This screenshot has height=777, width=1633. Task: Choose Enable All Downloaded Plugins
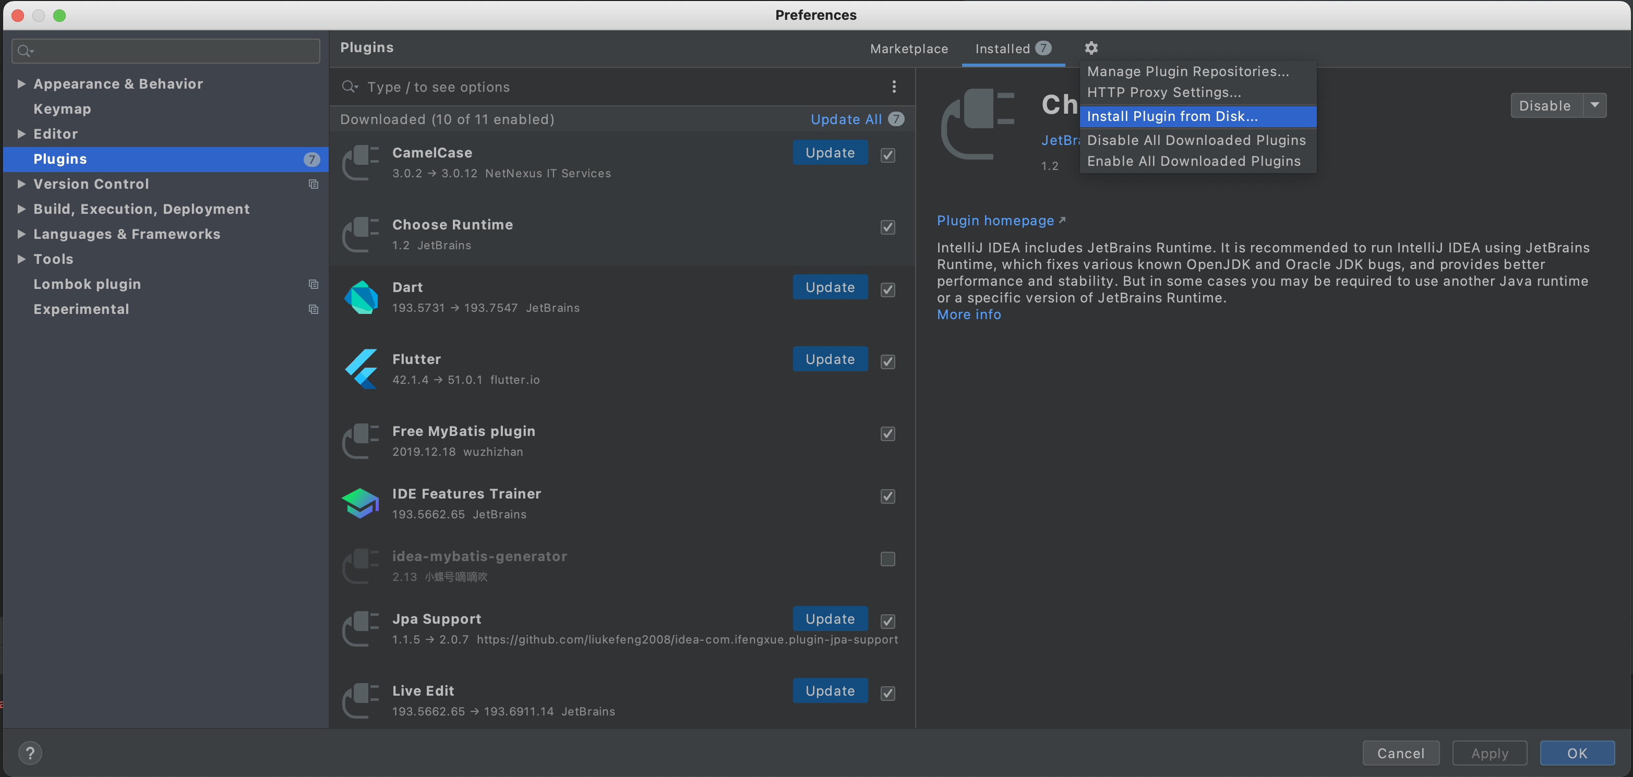(1198, 161)
